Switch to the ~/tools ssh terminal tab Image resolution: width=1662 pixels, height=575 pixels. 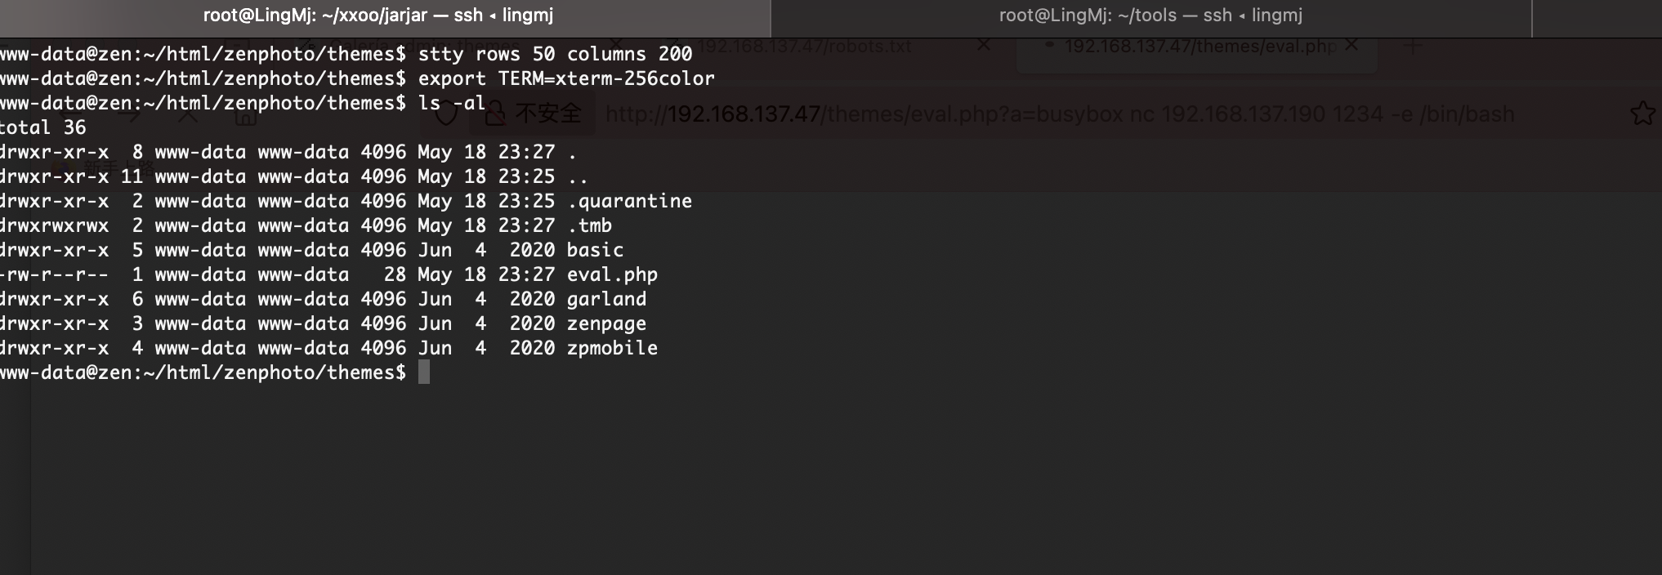click(x=1150, y=16)
